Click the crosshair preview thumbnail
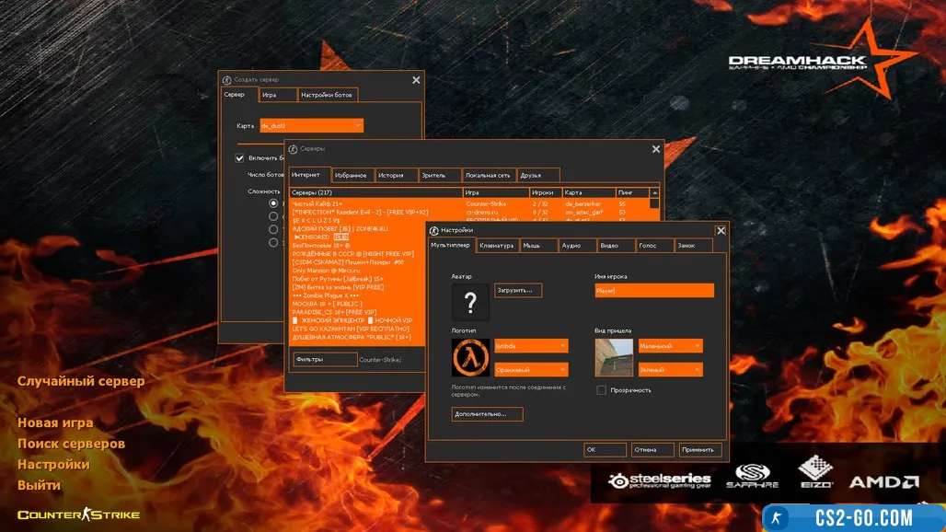 click(x=614, y=357)
